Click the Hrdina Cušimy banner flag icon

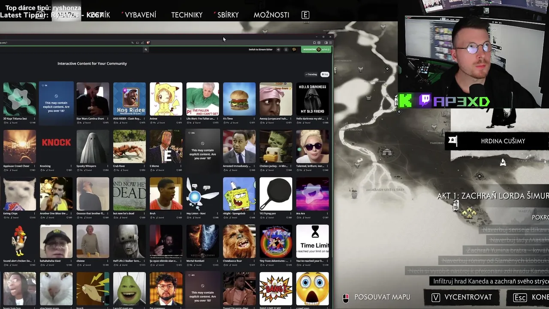point(452,140)
